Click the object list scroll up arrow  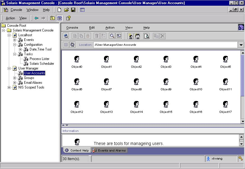243,53
